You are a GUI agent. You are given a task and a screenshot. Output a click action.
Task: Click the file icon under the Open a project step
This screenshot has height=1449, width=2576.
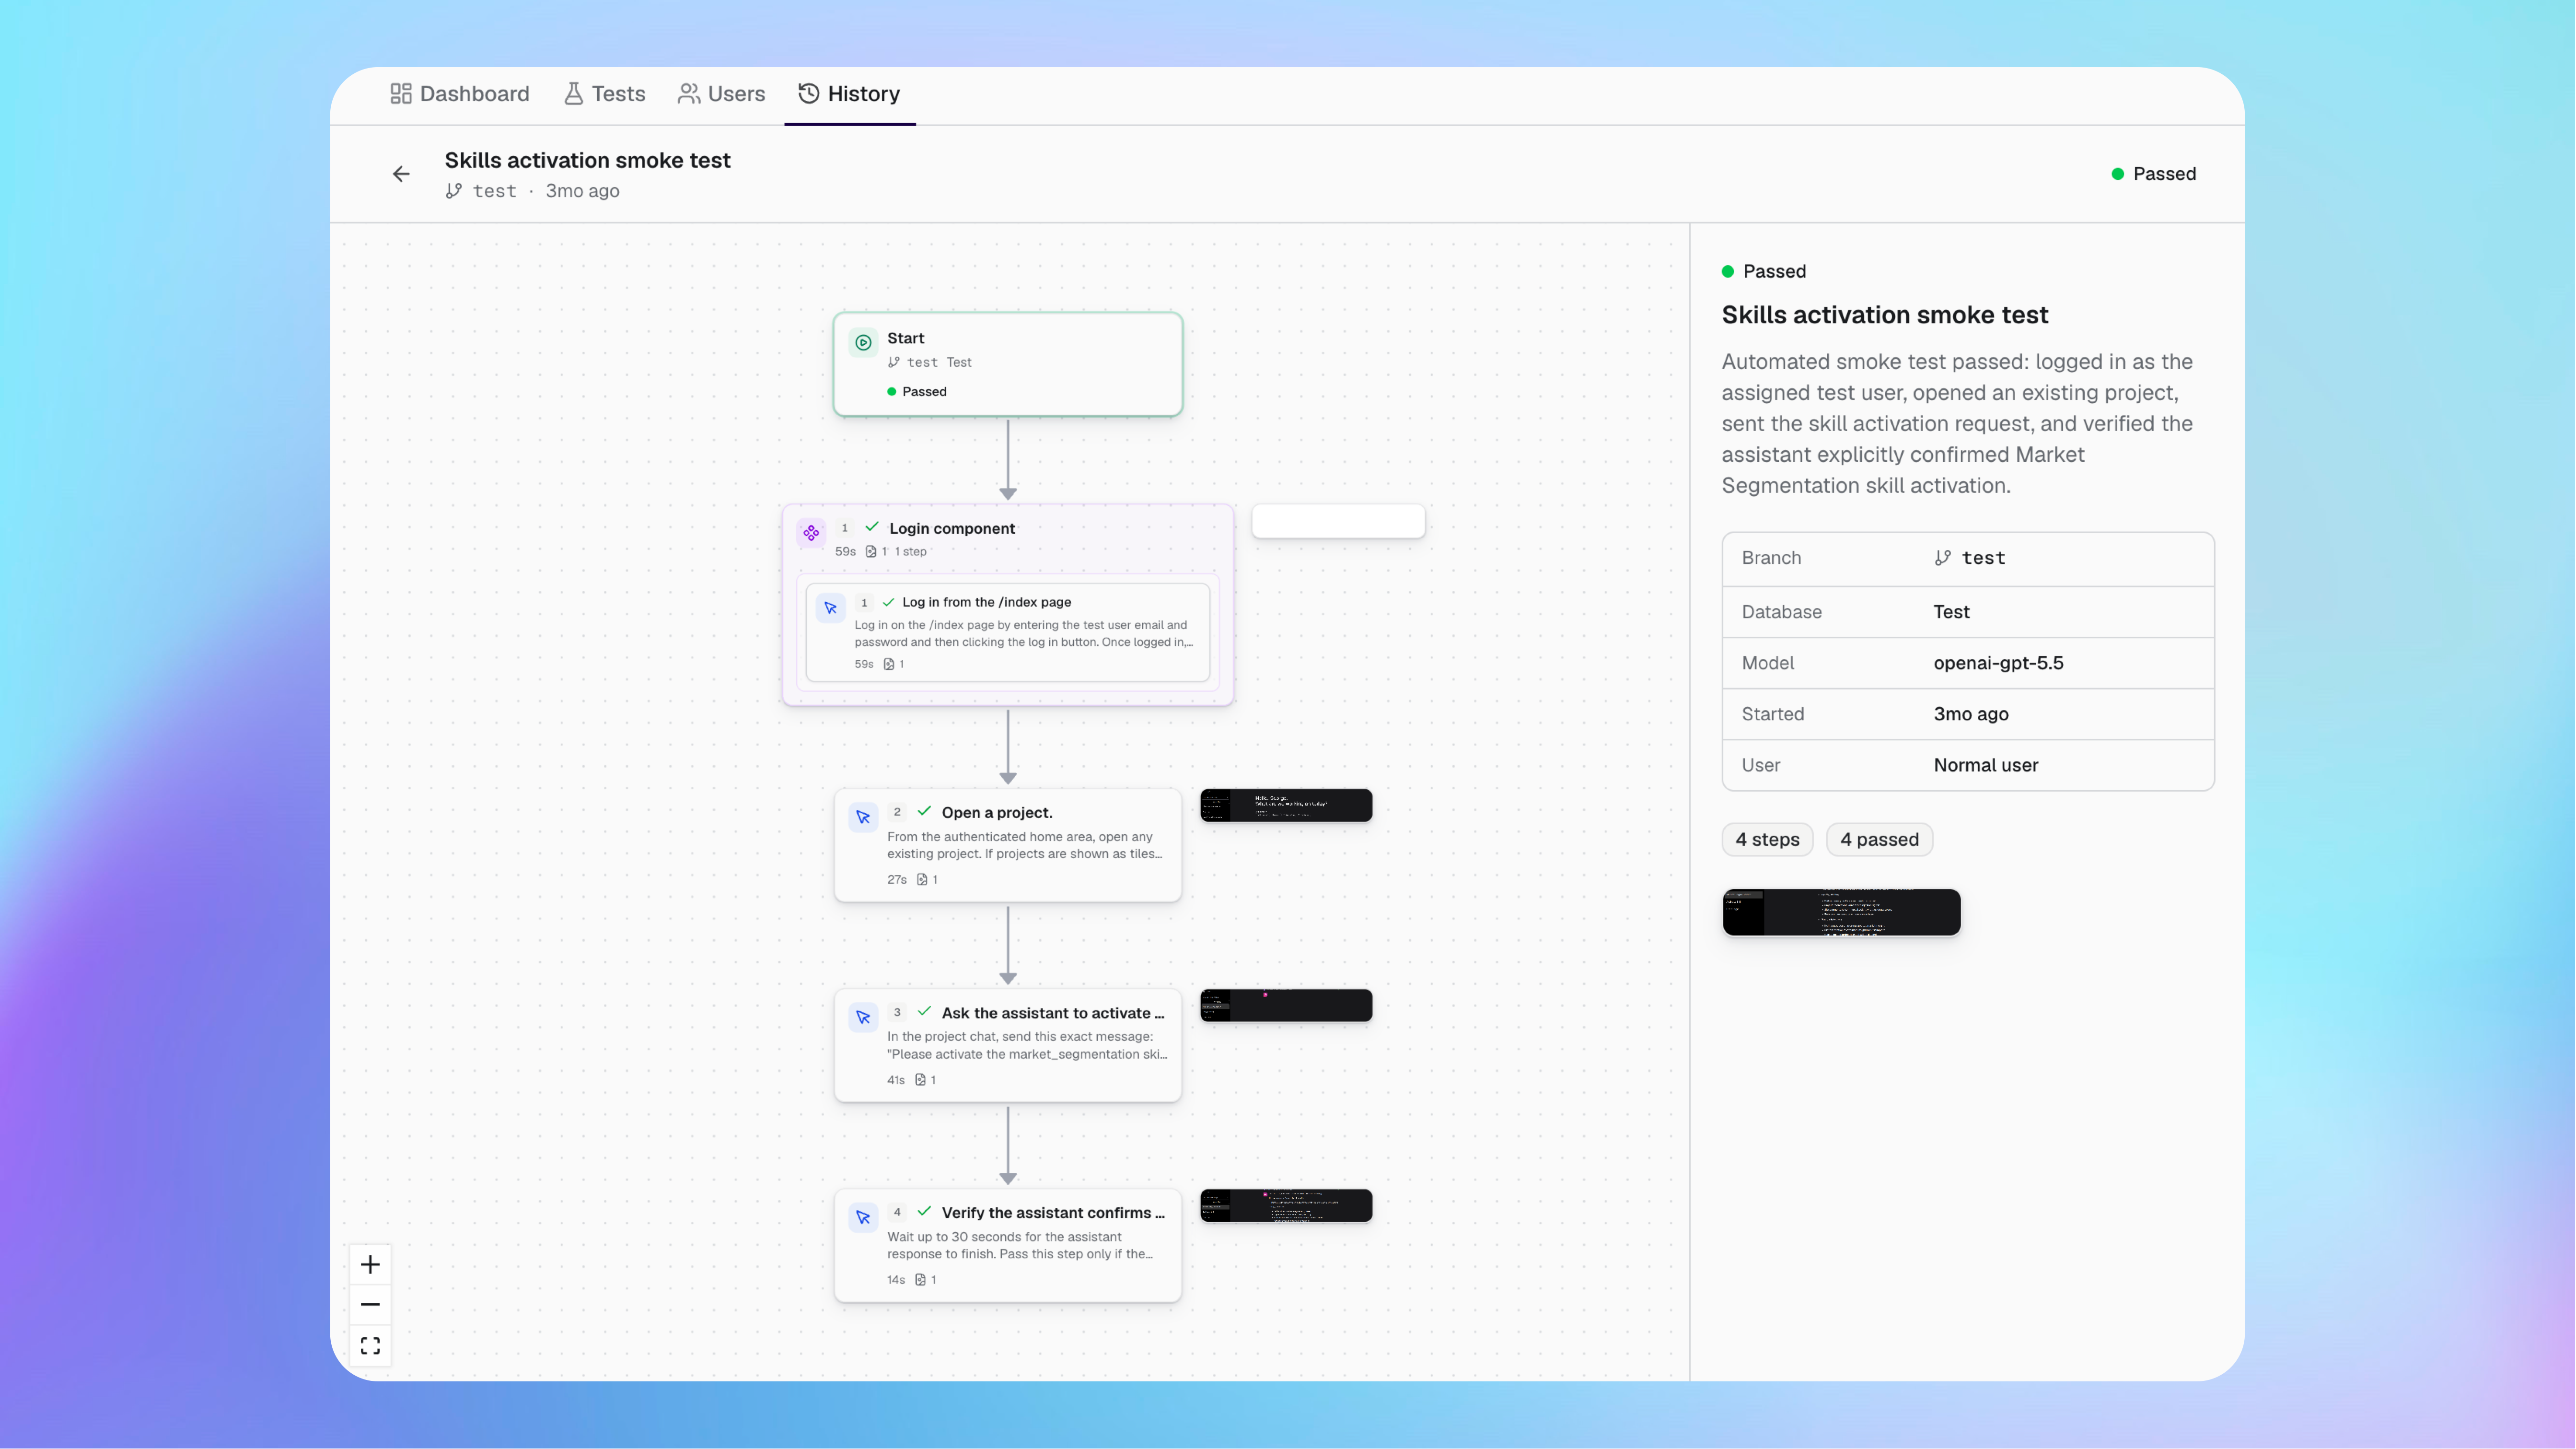pos(922,880)
